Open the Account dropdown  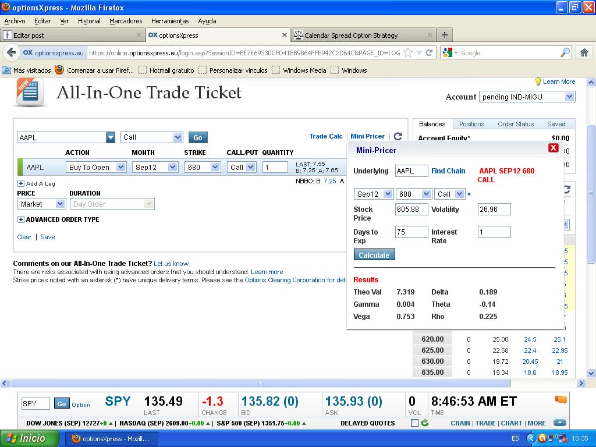tap(527, 97)
